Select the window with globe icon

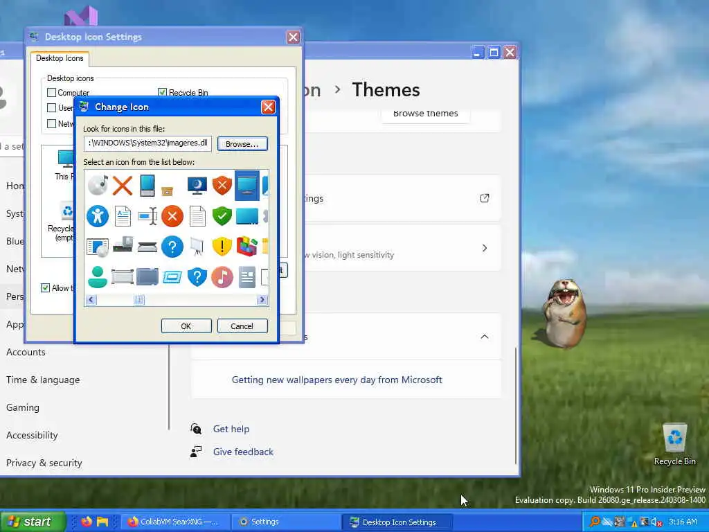point(98,247)
